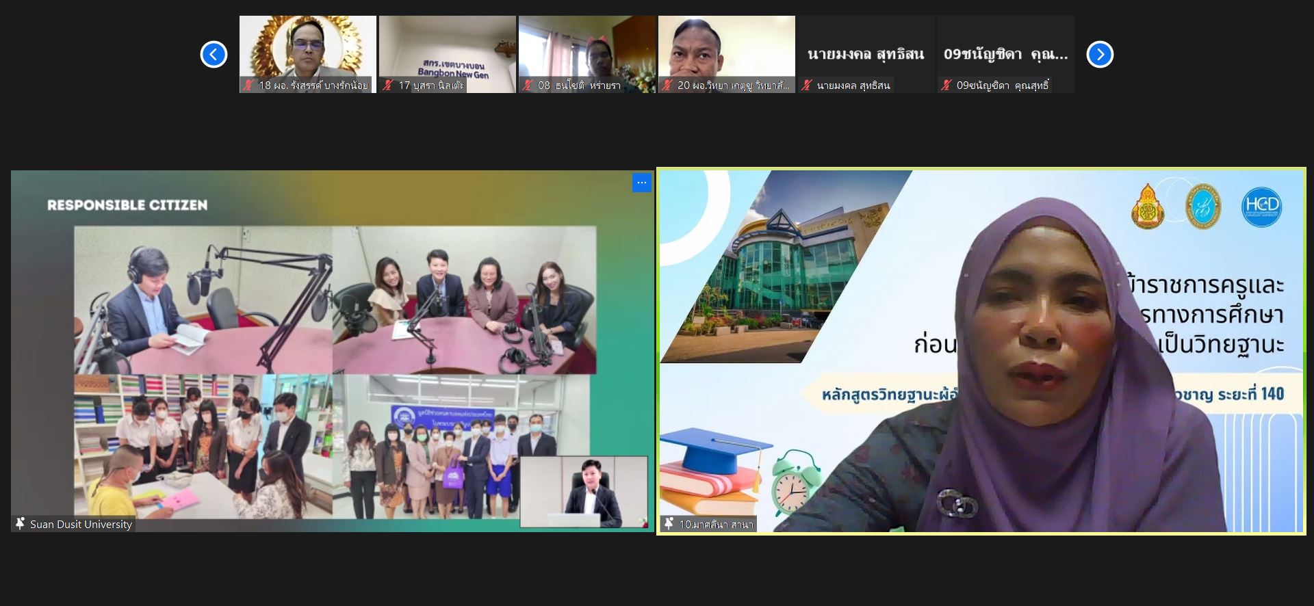This screenshot has height=606, width=1314.
Task: Click muted mic icon of นายมงคล สุทธิสน
Action: click(807, 85)
